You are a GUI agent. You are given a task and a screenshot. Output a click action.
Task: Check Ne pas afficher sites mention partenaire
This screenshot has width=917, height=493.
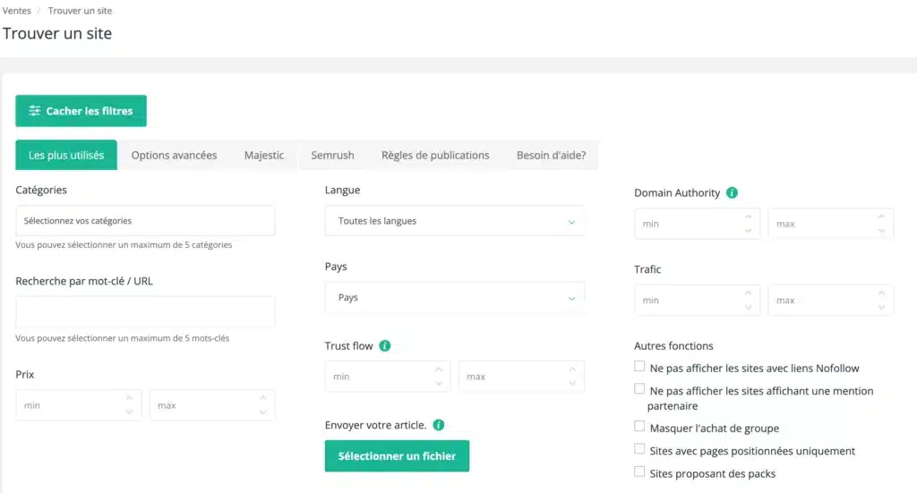[639, 389]
